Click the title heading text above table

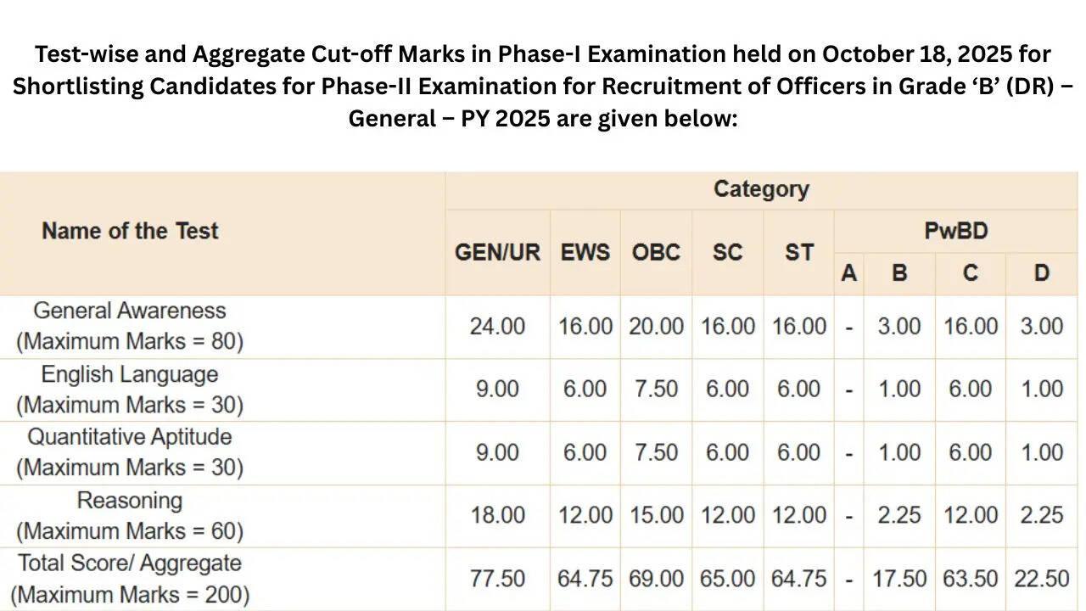(x=543, y=86)
